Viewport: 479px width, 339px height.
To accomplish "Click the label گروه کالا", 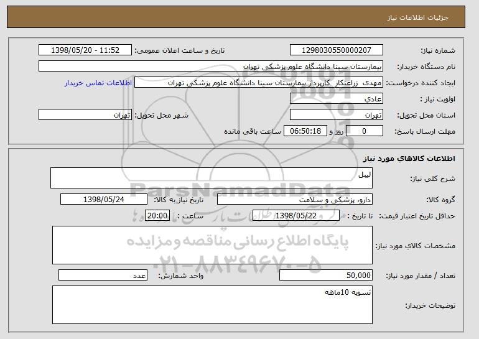I will point(441,200).
